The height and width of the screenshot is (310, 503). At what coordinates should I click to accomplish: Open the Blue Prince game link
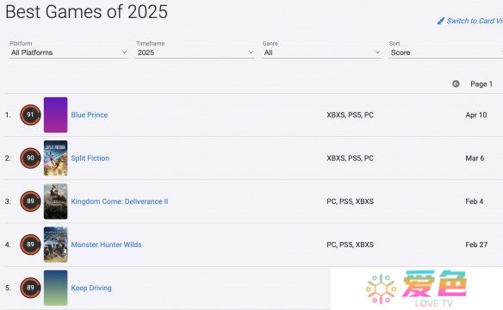click(x=90, y=115)
